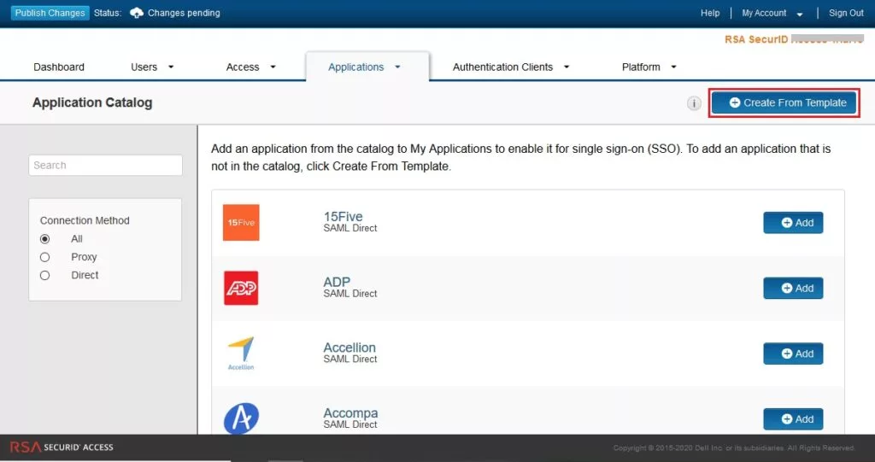
Task: Select the Applications tab
Action: tap(356, 67)
